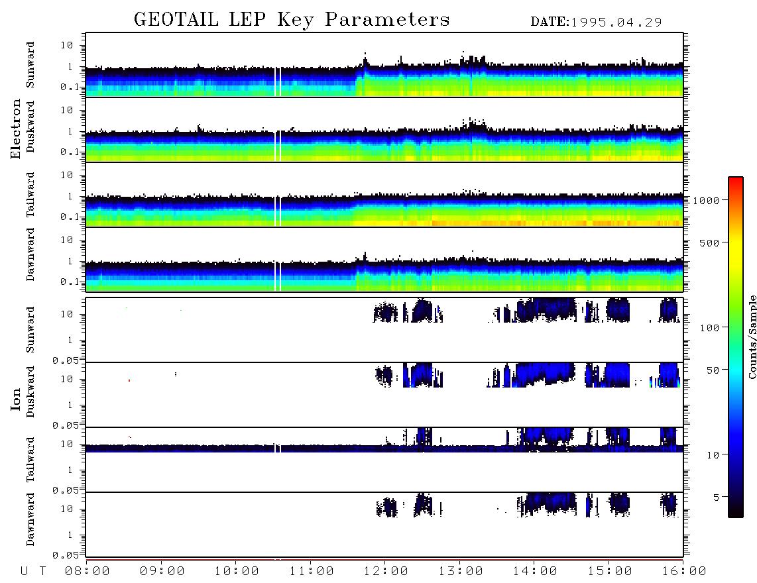Click the "GEOTAIL LEP Key Parameters" plot title

292,20
